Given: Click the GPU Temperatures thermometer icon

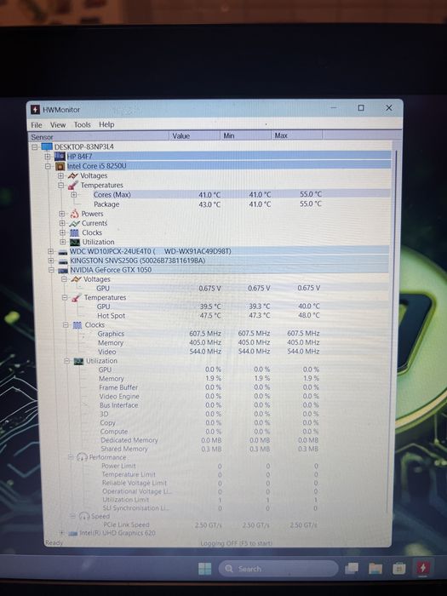Looking at the screenshot, I should click(77, 298).
